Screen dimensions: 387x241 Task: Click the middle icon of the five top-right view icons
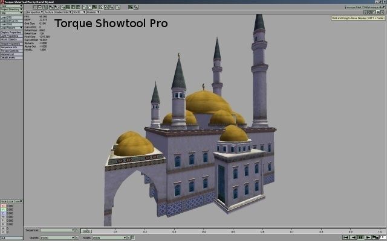click(374, 12)
